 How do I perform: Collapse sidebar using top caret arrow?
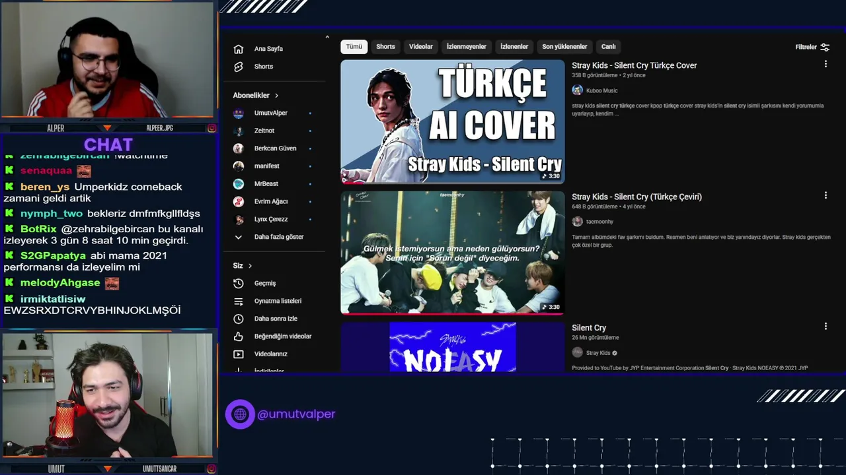pyautogui.click(x=327, y=37)
